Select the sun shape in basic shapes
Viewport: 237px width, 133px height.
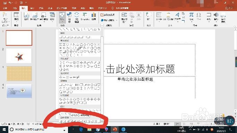(92, 52)
